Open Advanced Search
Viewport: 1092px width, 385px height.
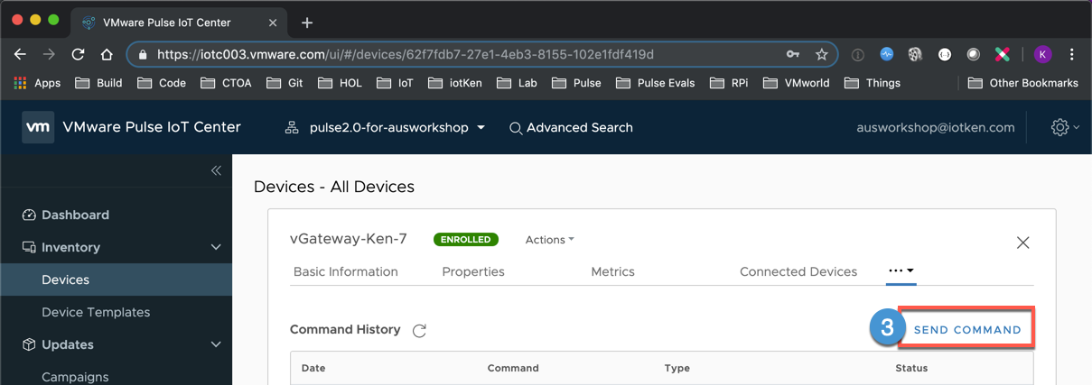(x=571, y=128)
